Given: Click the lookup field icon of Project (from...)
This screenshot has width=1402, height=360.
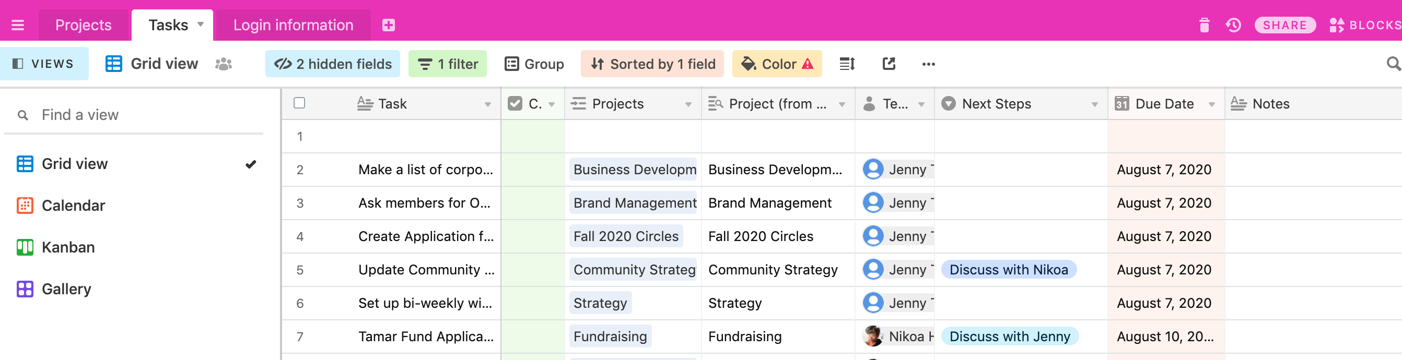Looking at the screenshot, I should (715, 103).
